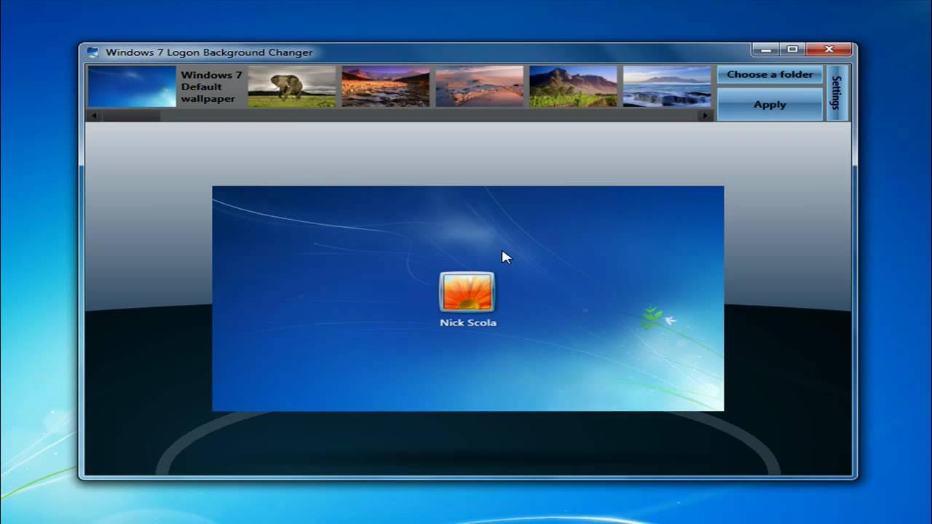Choose the elephant wallpaper thumbnail
Screen dimensions: 932x524
pos(291,87)
